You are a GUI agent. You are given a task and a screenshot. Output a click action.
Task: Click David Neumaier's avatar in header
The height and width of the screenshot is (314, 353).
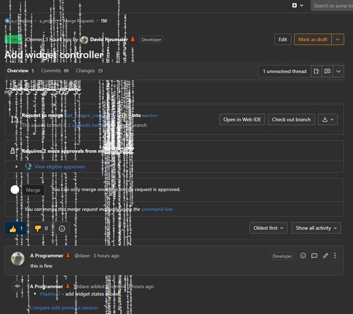pyautogui.click(x=84, y=40)
